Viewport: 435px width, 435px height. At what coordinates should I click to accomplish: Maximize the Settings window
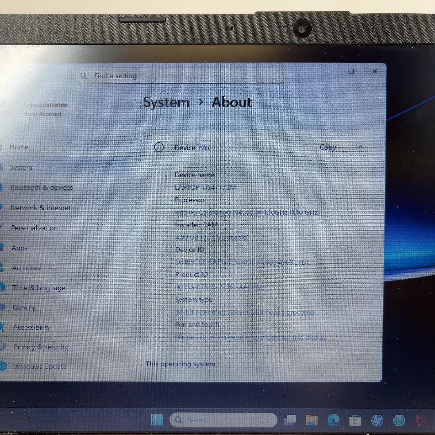click(351, 71)
